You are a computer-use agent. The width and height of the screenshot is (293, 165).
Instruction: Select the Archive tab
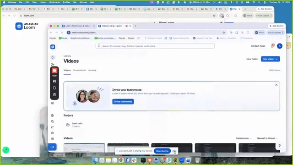click(92, 70)
